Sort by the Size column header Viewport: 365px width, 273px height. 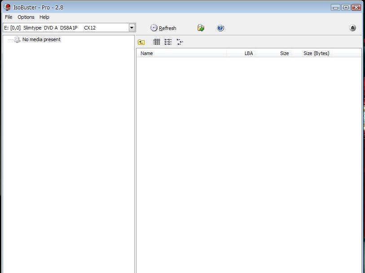pyautogui.click(x=274, y=53)
